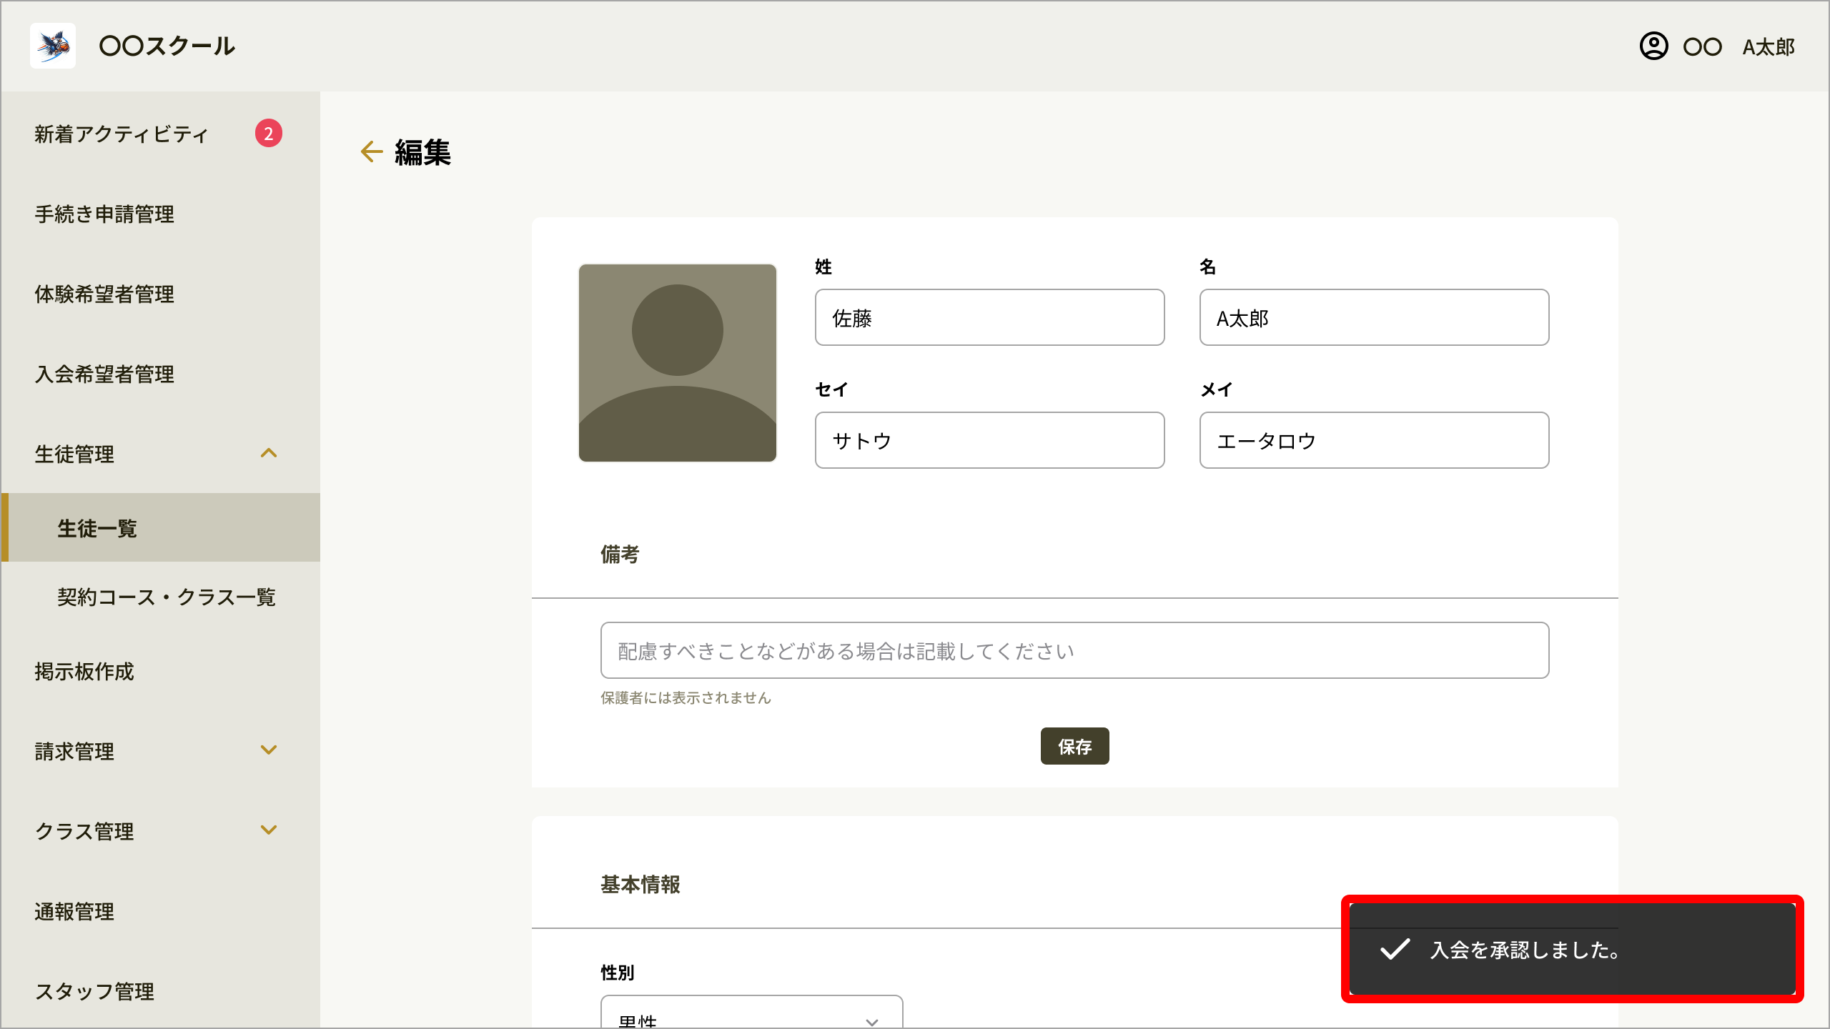This screenshot has height=1029, width=1830.
Task: Click the 編集 page heading
Action: 422,152
